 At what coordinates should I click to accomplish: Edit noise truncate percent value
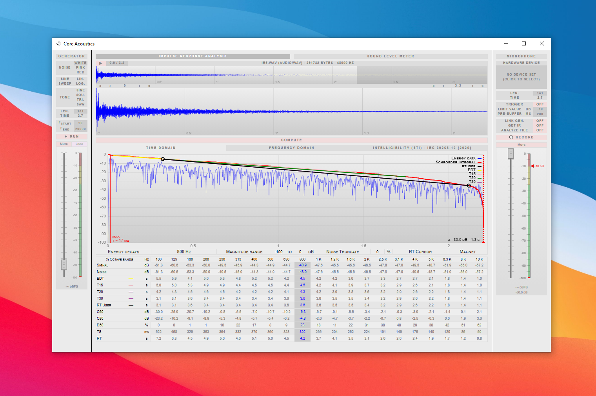pos(377,252)
